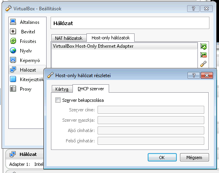Click Adapter 1 text in main window
Screen dimensions: 219x173
point(20,164)
